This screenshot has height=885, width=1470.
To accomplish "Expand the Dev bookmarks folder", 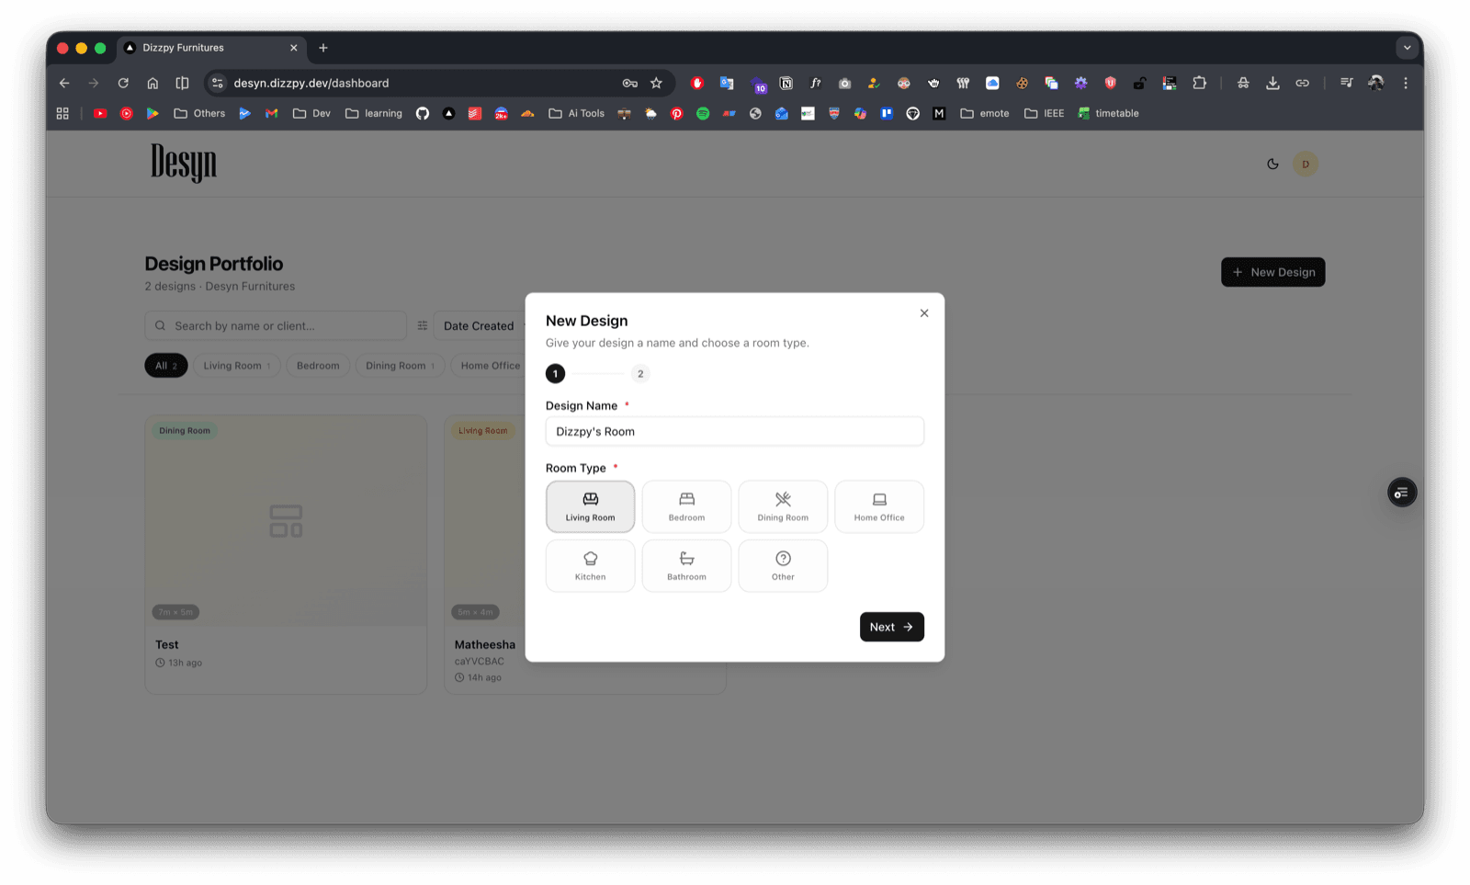I will click(x=311, y=113).
